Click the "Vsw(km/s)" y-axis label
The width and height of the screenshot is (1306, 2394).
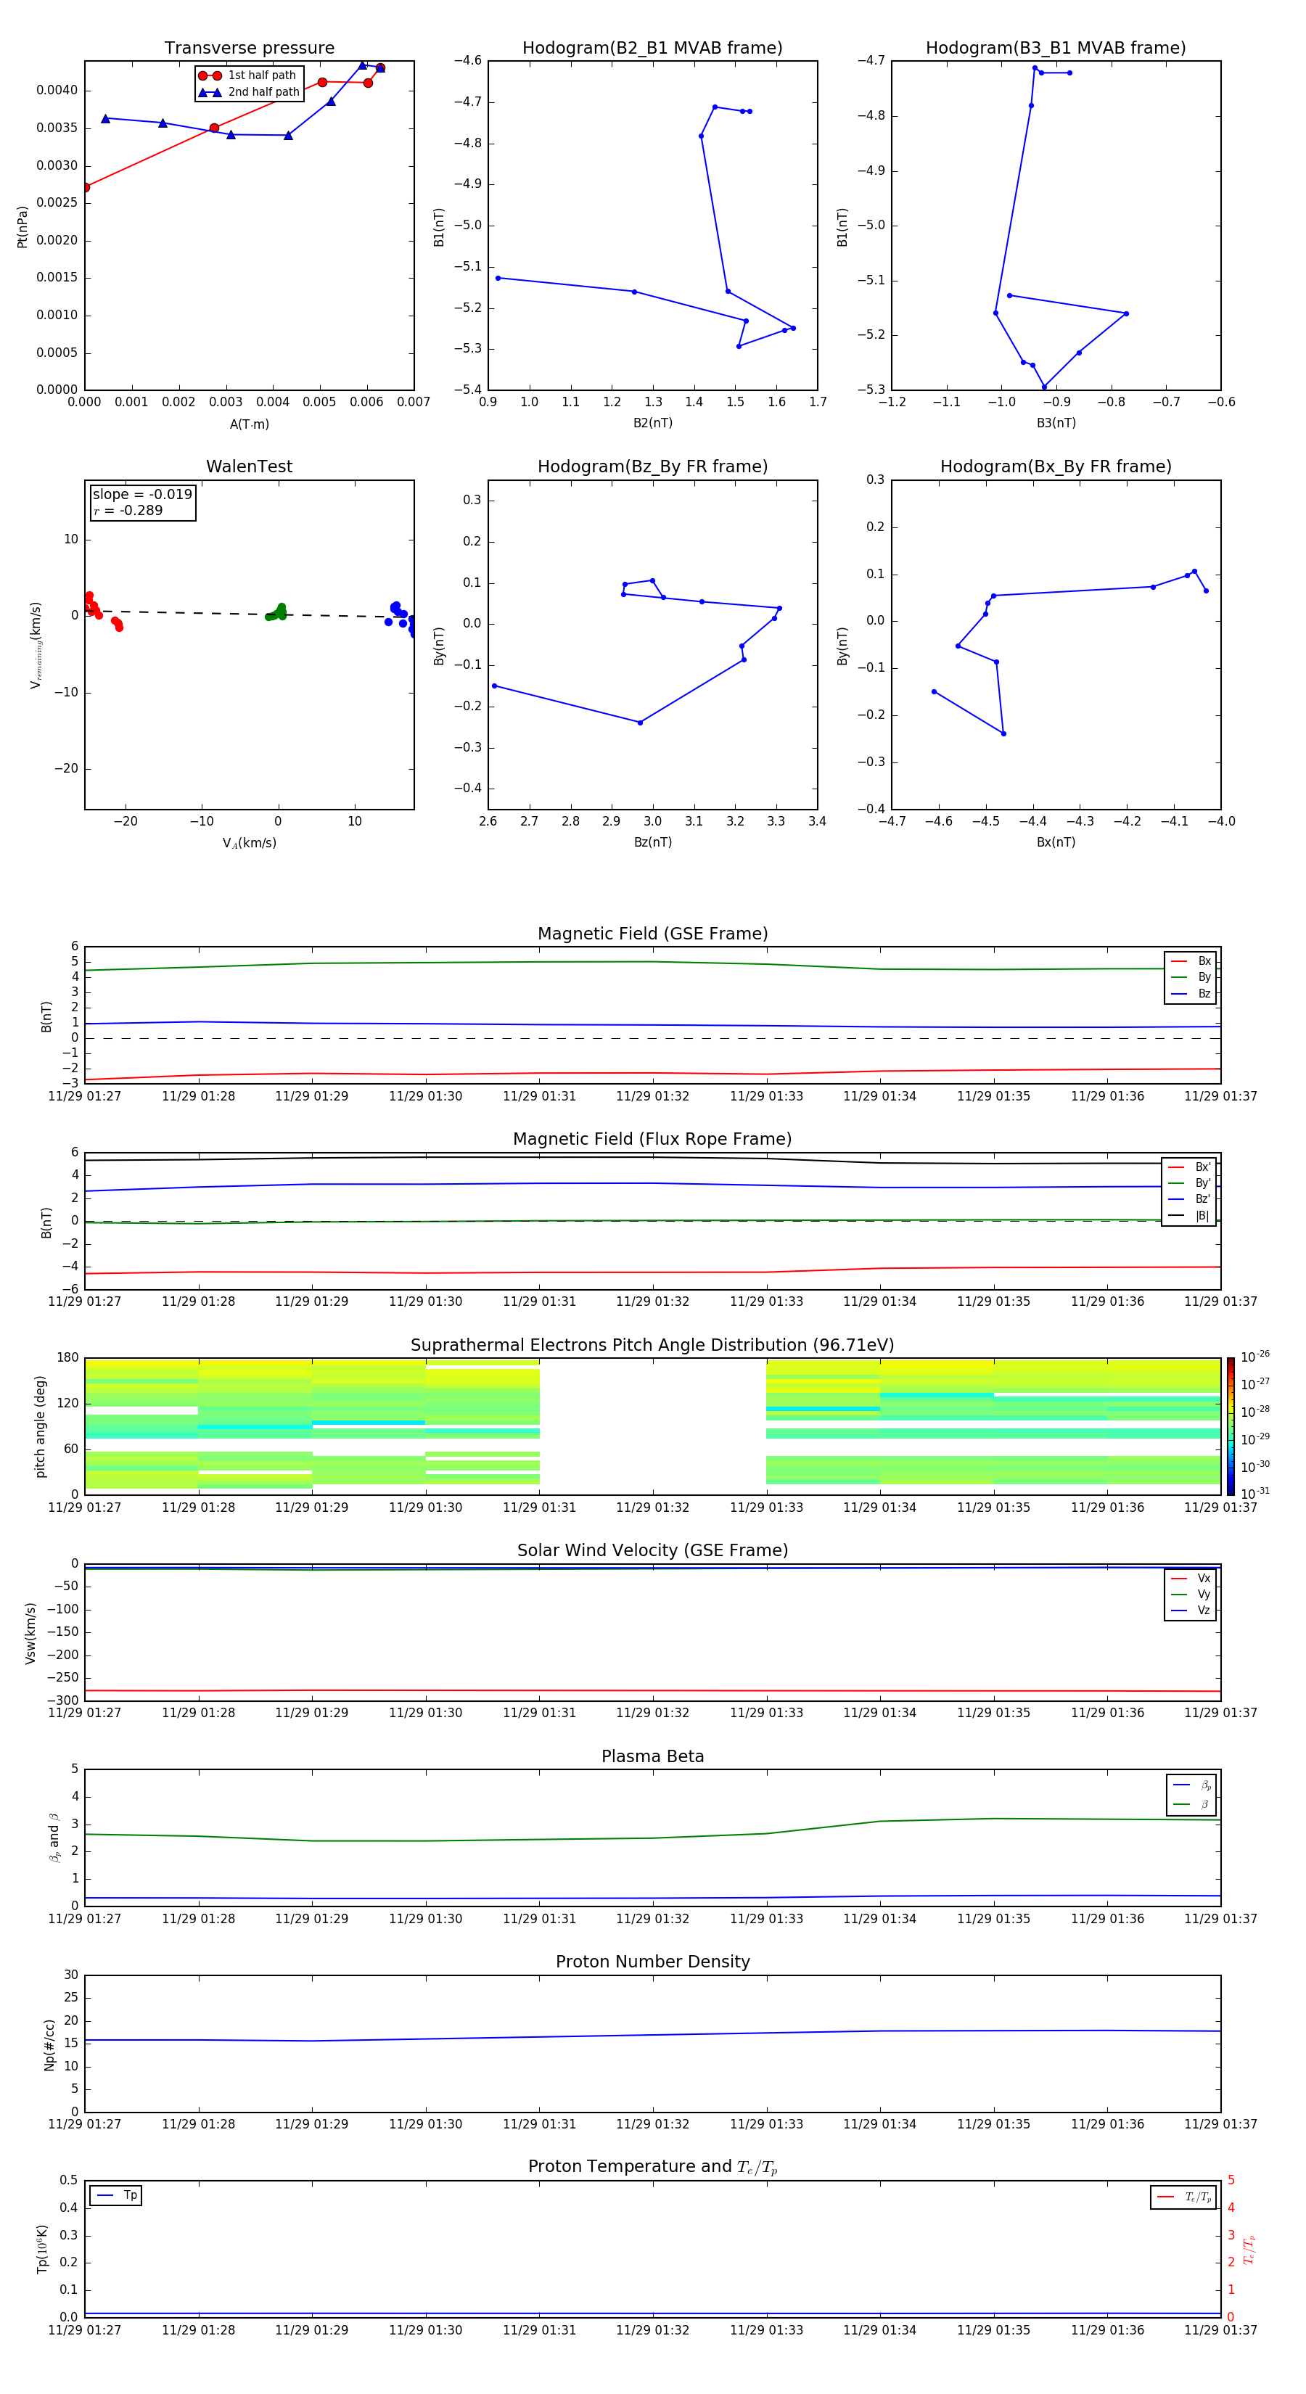click(x=30, y=1632)
